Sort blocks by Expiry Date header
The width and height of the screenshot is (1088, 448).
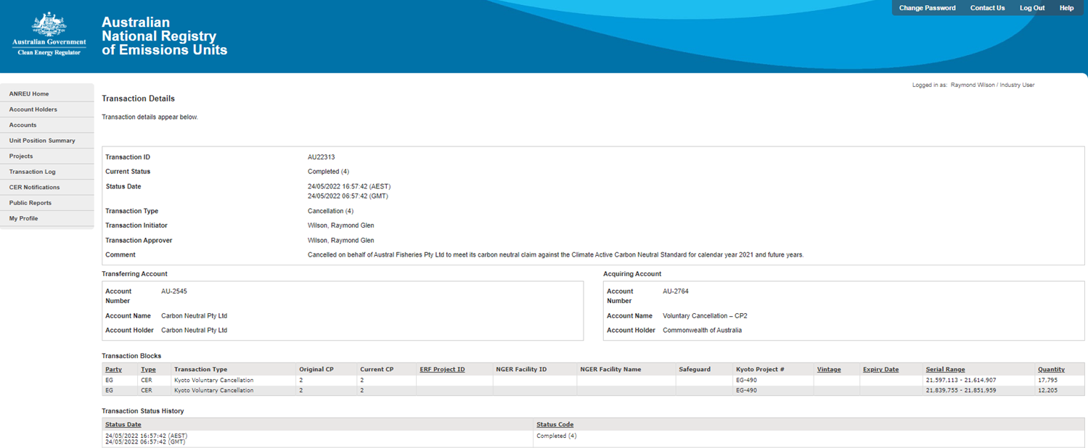coord(880,370)
